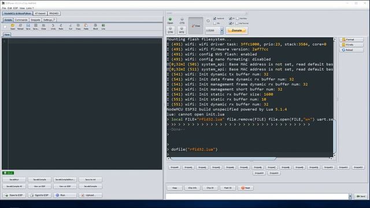370x208 pixels.
Task: Enable the Hide Terminal checkbox
Action: click(237, 23)
